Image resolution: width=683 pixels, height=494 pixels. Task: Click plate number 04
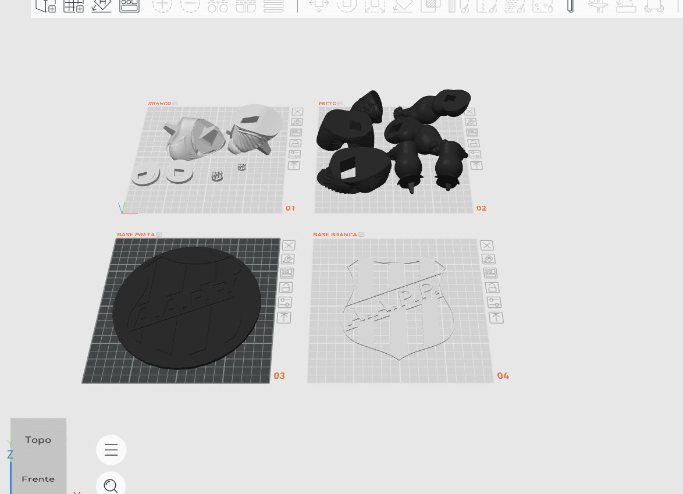click(x=503, y=375)
